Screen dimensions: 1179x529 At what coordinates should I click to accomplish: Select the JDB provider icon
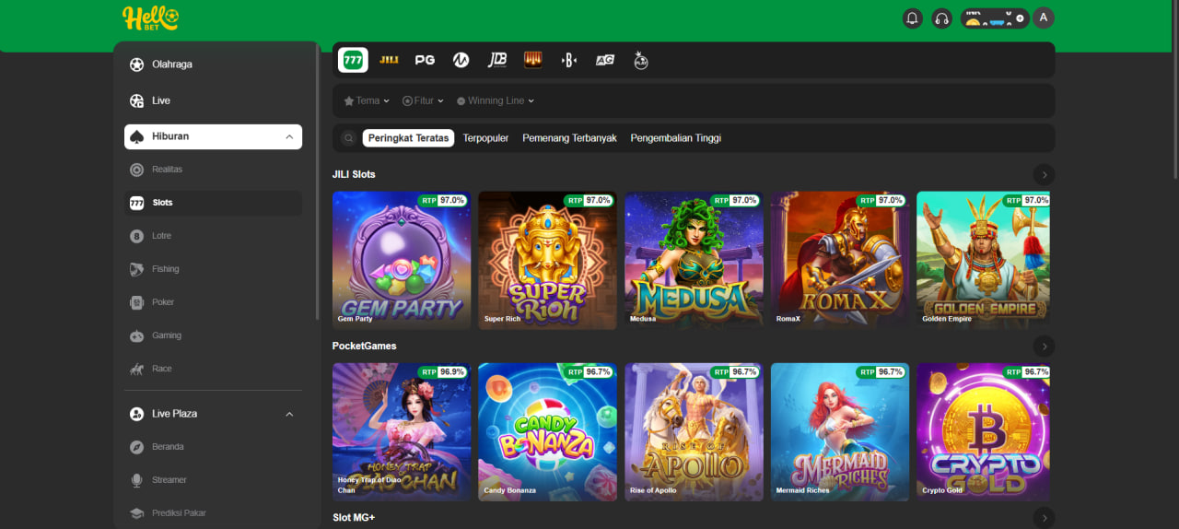497,60
